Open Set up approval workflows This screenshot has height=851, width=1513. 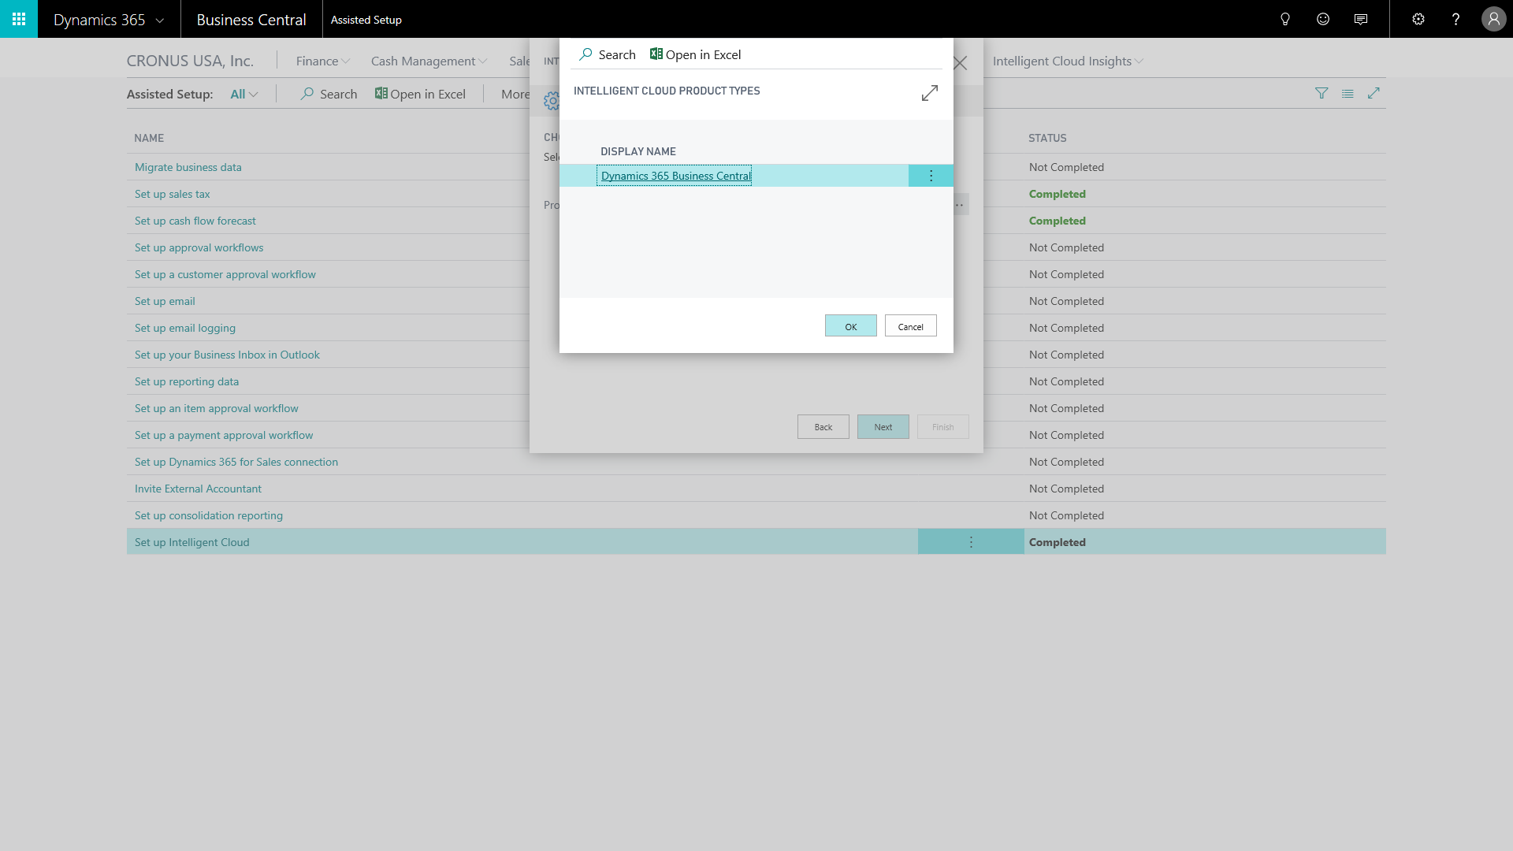(x=199, y=247)
